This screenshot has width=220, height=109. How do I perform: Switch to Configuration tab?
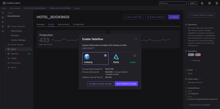[78, 24]
